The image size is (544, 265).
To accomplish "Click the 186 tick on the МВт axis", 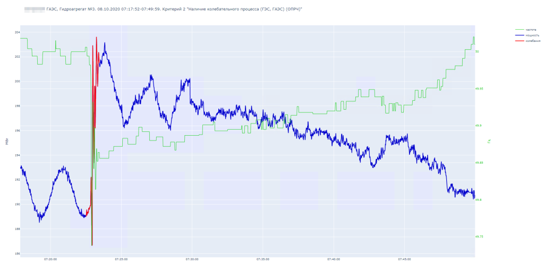I will tap(18, 253).
